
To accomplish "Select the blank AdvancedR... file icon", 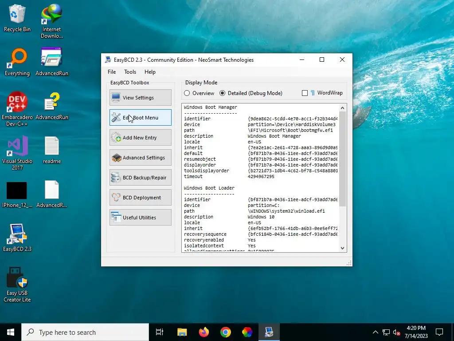I will [x=52, y=194].
